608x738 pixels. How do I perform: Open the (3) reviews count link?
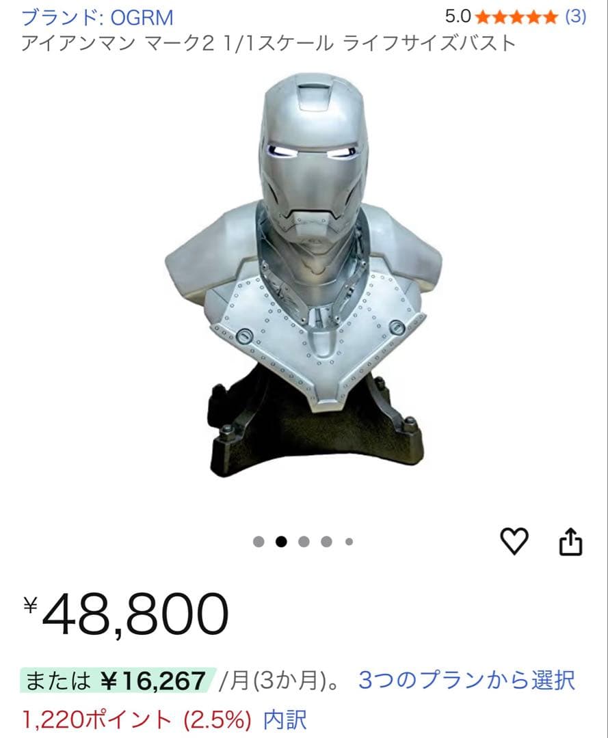[575, 17]
